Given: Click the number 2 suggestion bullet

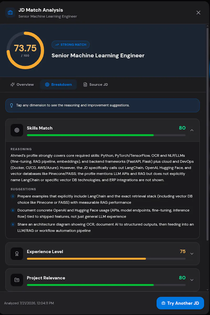Looking at the screenshot, I should click(x=13, y=210).
